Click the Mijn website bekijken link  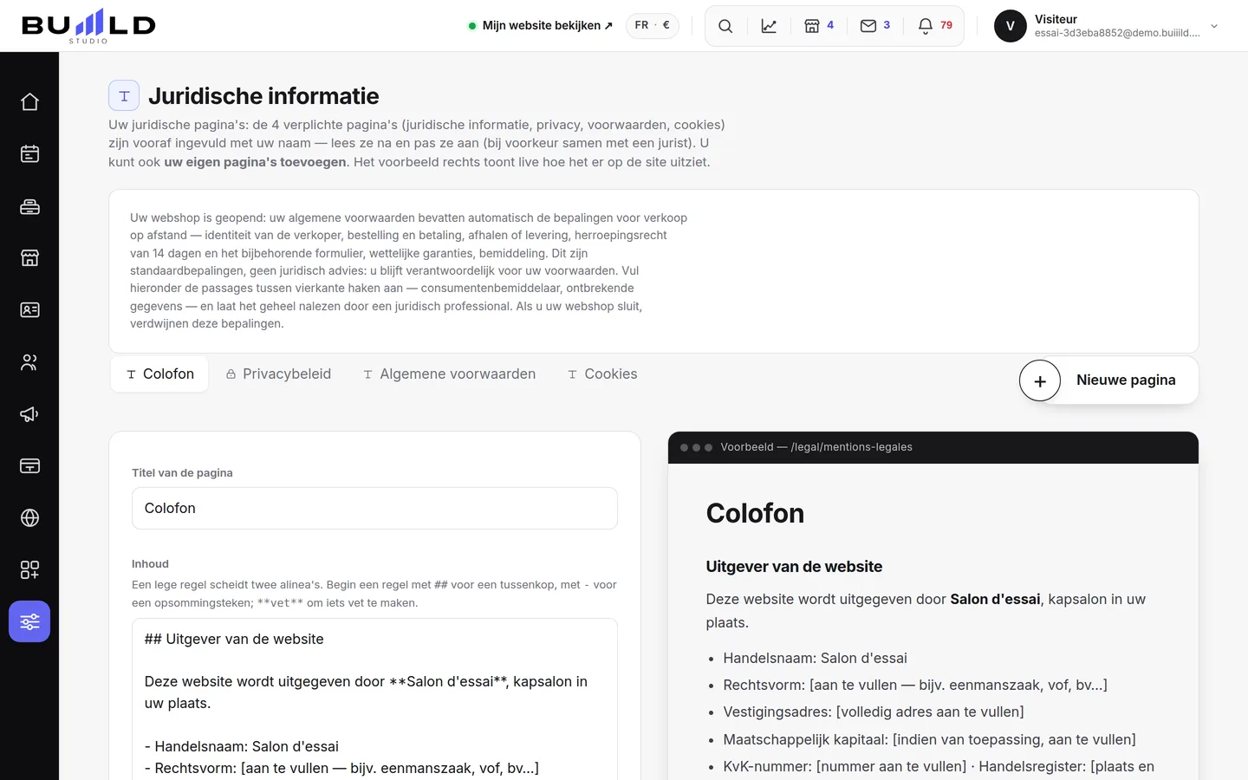(x=540, y=26)
